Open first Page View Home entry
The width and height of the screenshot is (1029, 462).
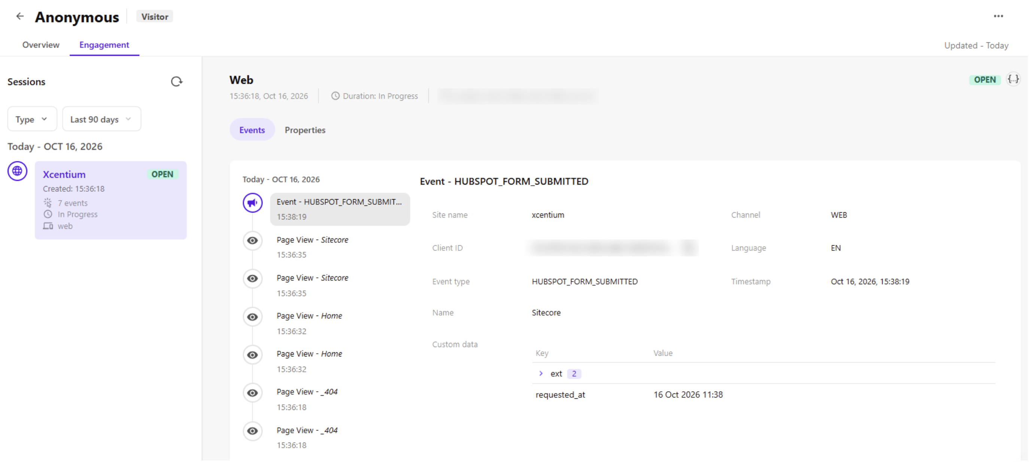tap(309, 323)
